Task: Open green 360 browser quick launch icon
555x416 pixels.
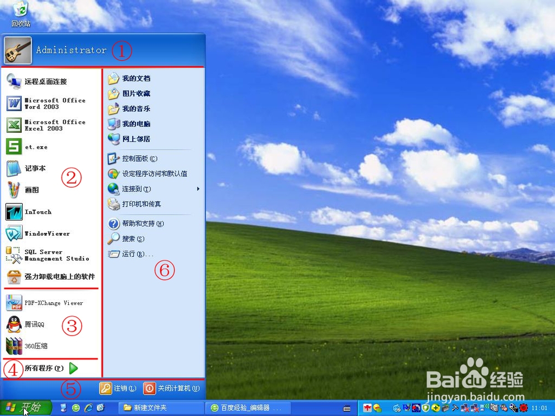Action: point(75,408)
